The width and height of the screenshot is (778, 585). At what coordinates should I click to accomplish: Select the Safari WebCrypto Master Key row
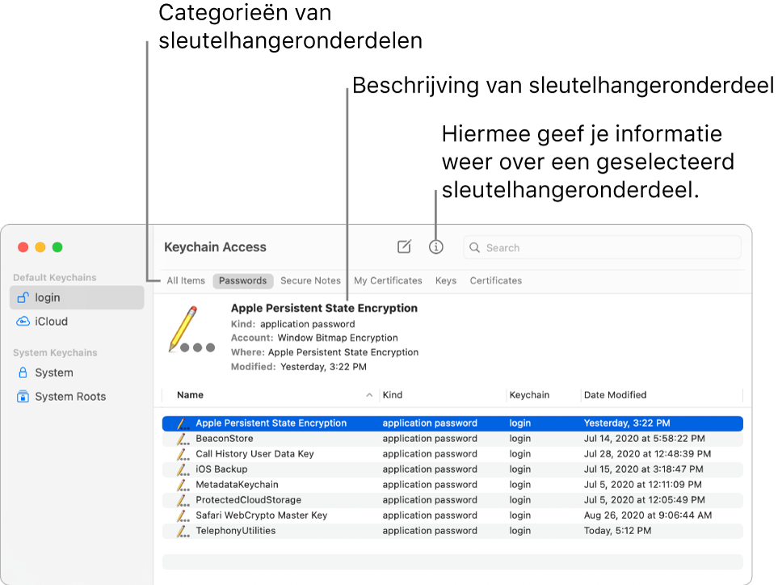point(452,516)
